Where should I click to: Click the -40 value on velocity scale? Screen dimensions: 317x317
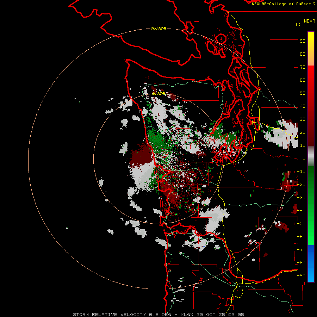tap(301, 211)
